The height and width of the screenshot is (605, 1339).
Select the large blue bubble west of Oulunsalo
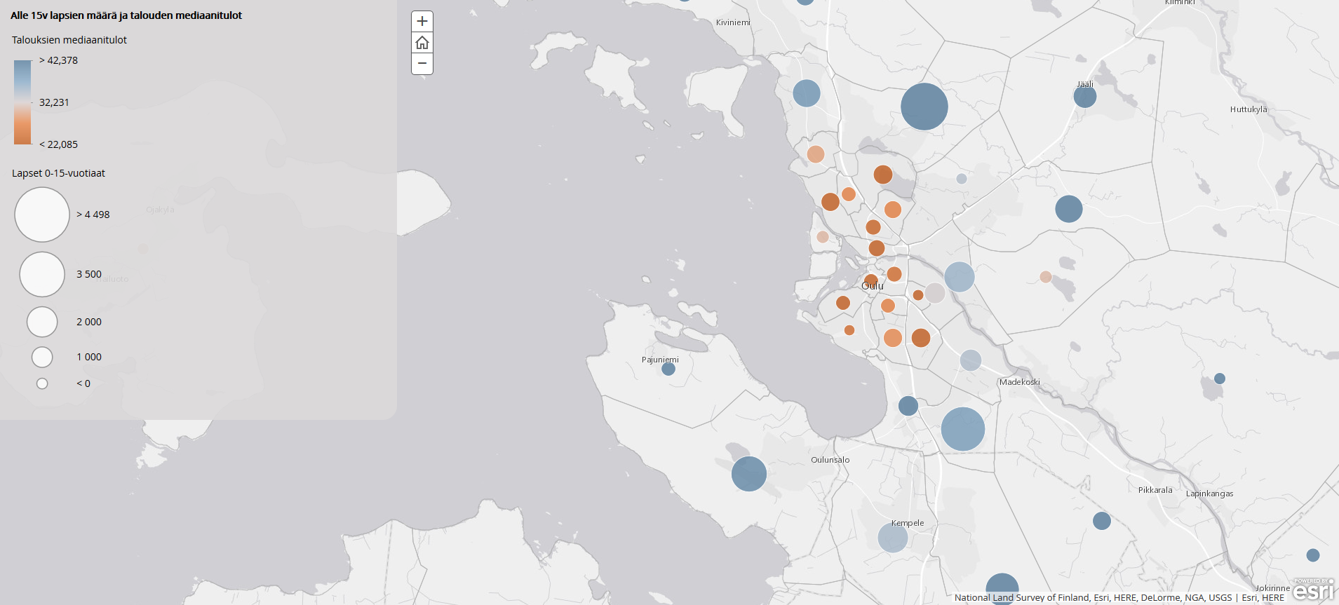[749, 474]
